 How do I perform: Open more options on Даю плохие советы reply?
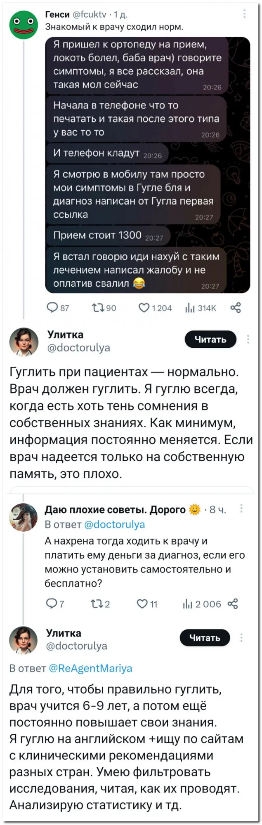point(241,509)
